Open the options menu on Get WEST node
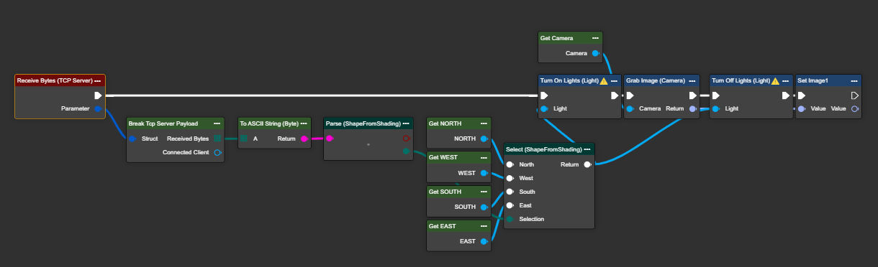 (x=484, y=157)
